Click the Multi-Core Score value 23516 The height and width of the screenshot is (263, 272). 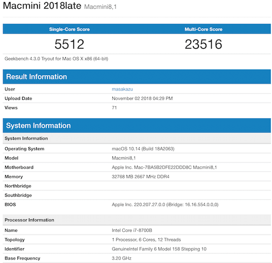[x=203, y=44]
